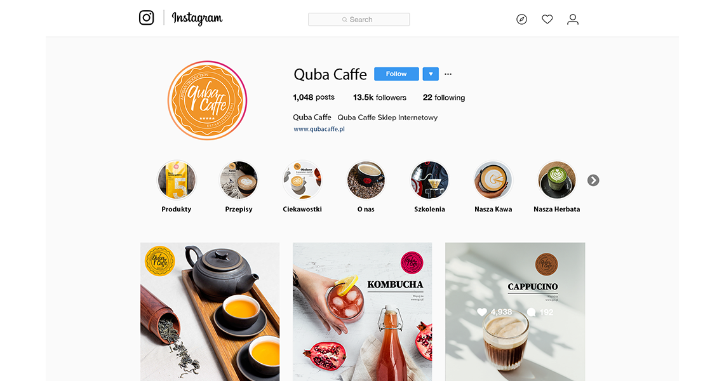
Task: Expand the dropdown arrow next to Follow
Action: tap(431, 74)
